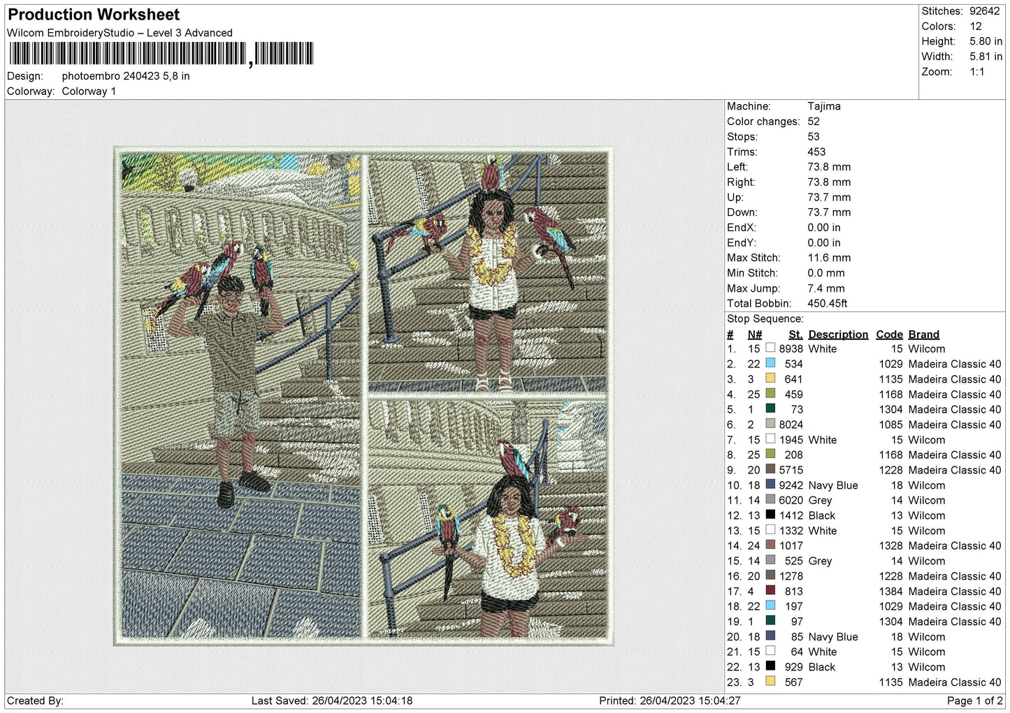Select the Printed timestamp in footer
The image size is (1010, 713).
point(670,700)
